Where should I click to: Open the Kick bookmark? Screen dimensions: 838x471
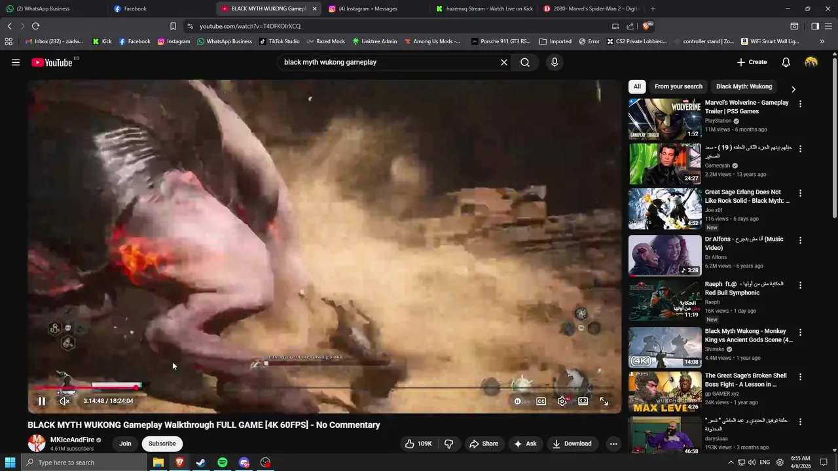(x=102, y=41)
